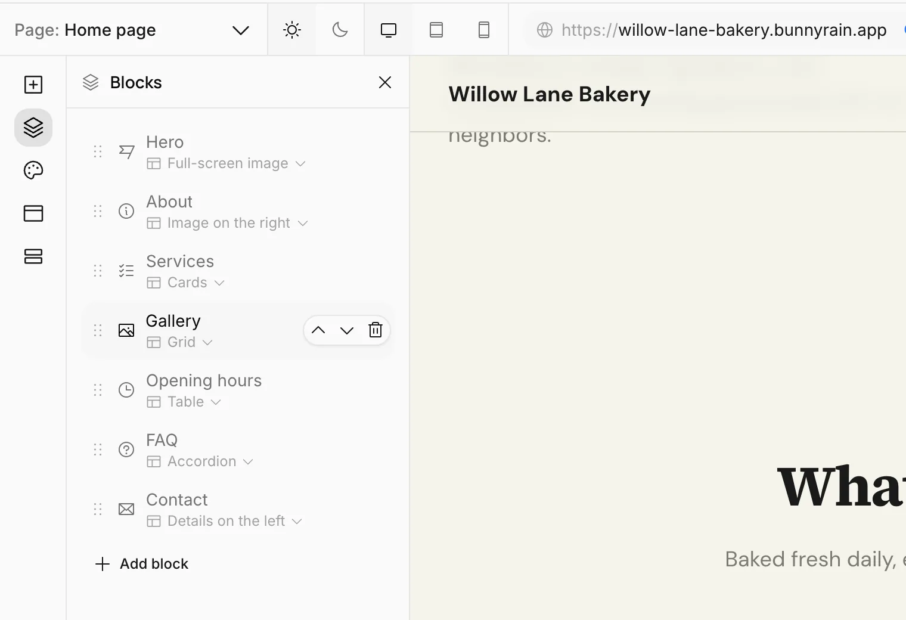Click the Add block button
This screenshot has width=906, height=620.
pos(142,564)
